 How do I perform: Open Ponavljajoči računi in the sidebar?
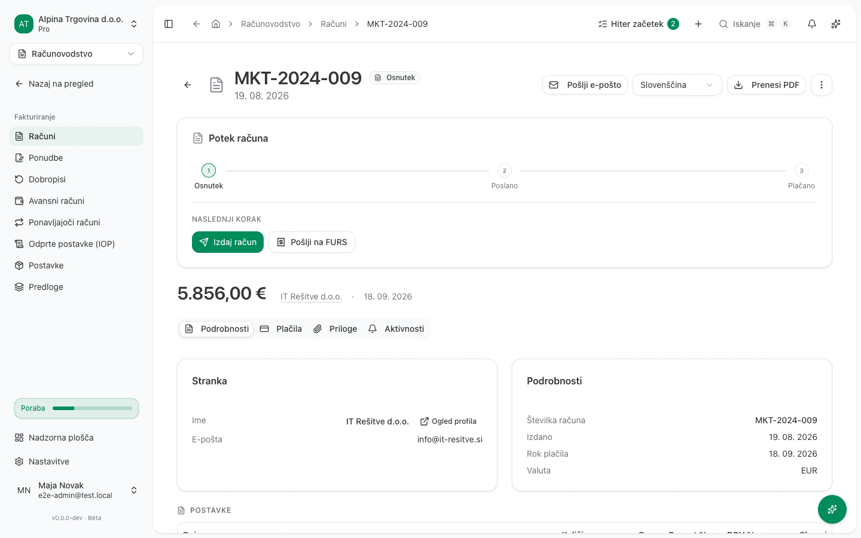(77, 222)
